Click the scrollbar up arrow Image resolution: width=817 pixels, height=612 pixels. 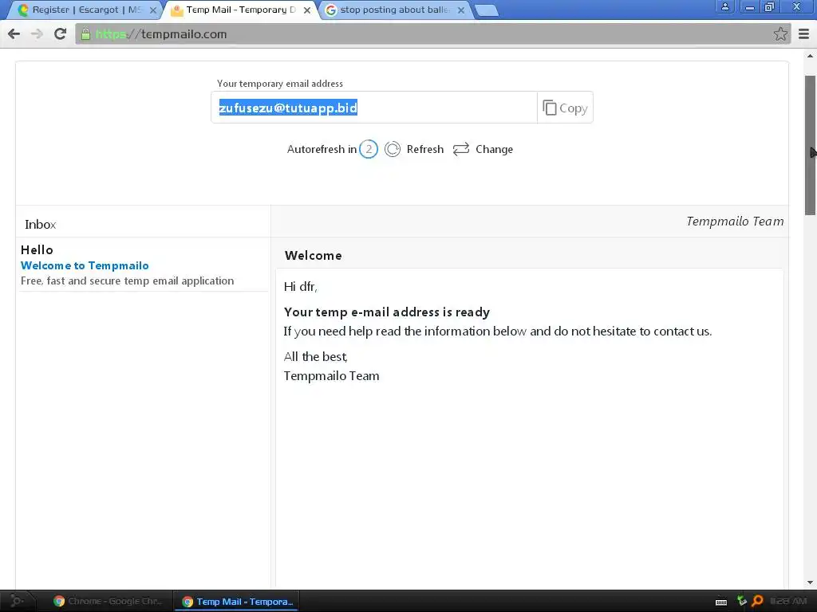coord(811,56)
